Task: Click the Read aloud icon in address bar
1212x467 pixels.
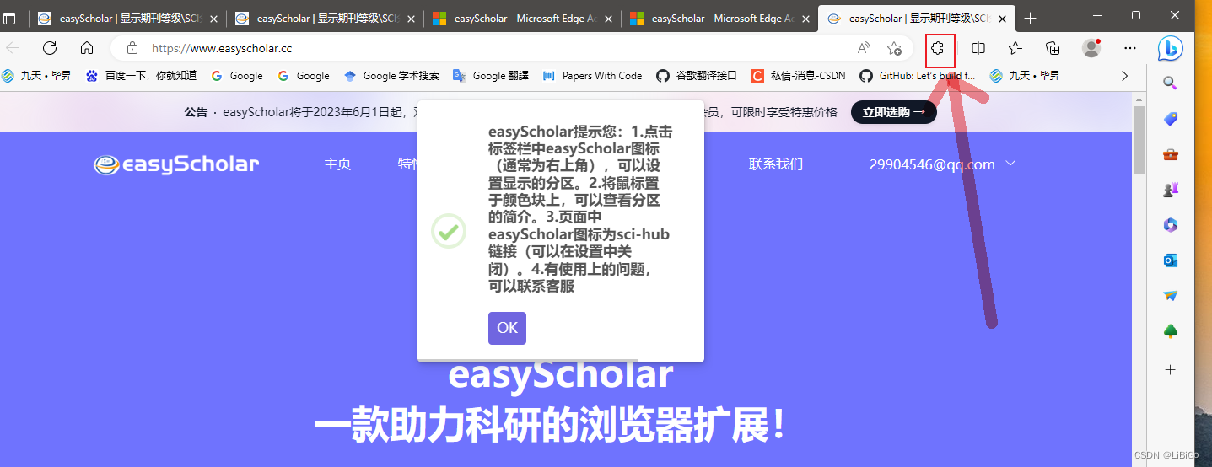Action: (x=864, y=48)
